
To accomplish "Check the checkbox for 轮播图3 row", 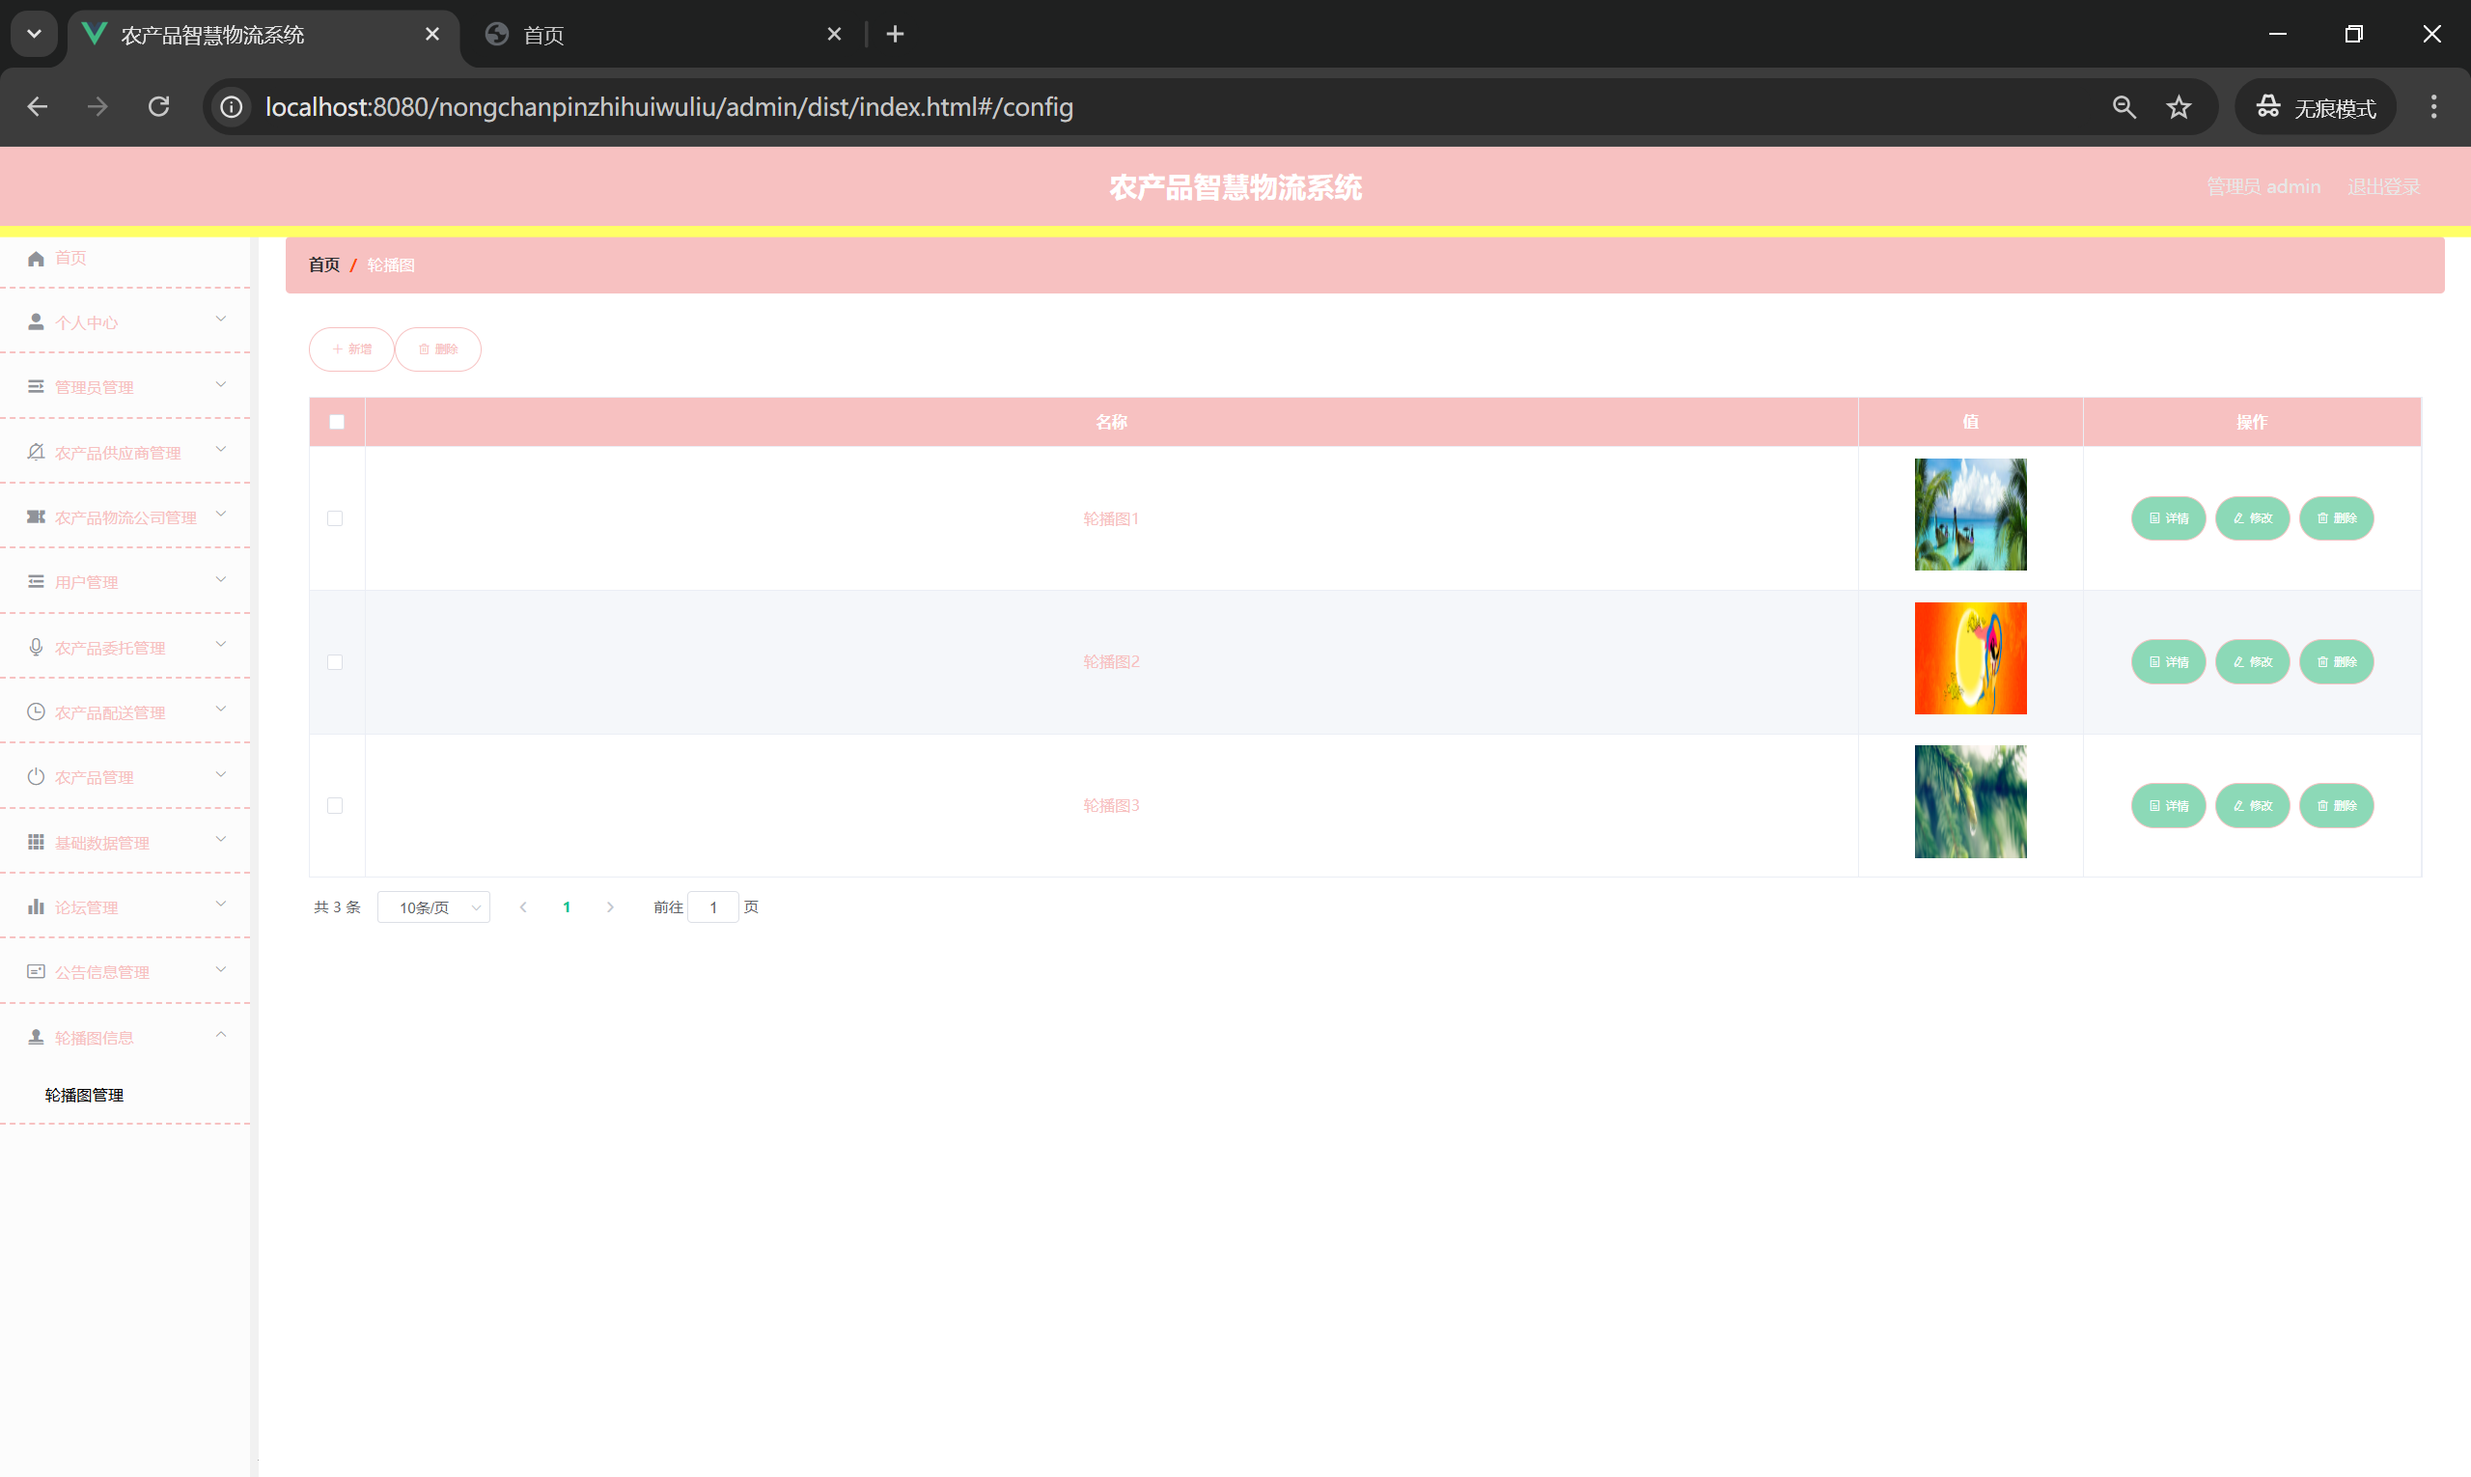I will pyautogui.click(x=335, y=805).
